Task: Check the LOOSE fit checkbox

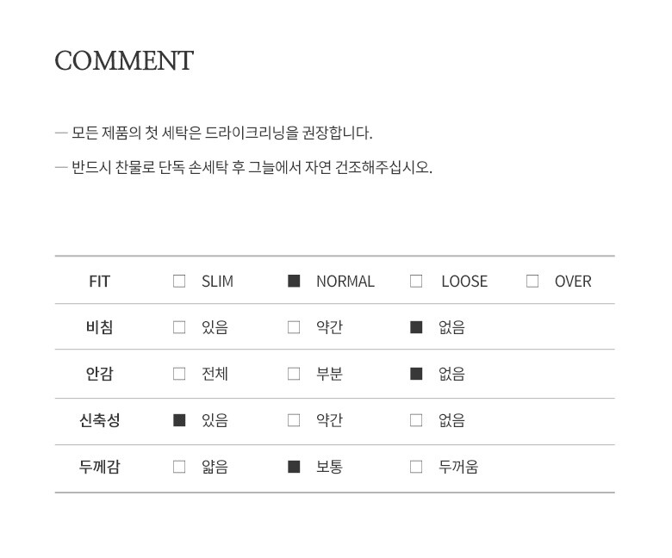Action: coord(416,281)
